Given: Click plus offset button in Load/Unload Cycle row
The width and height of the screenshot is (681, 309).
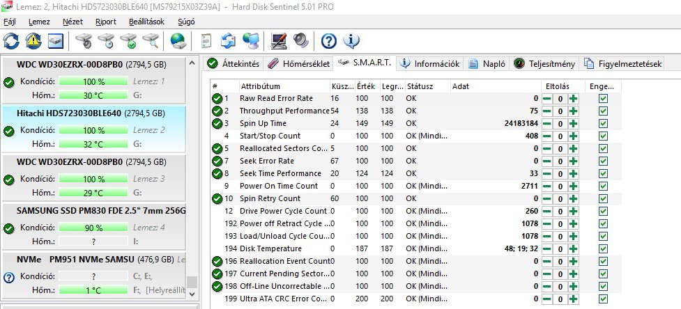Looking at the screenshot, I should (574, 236).
